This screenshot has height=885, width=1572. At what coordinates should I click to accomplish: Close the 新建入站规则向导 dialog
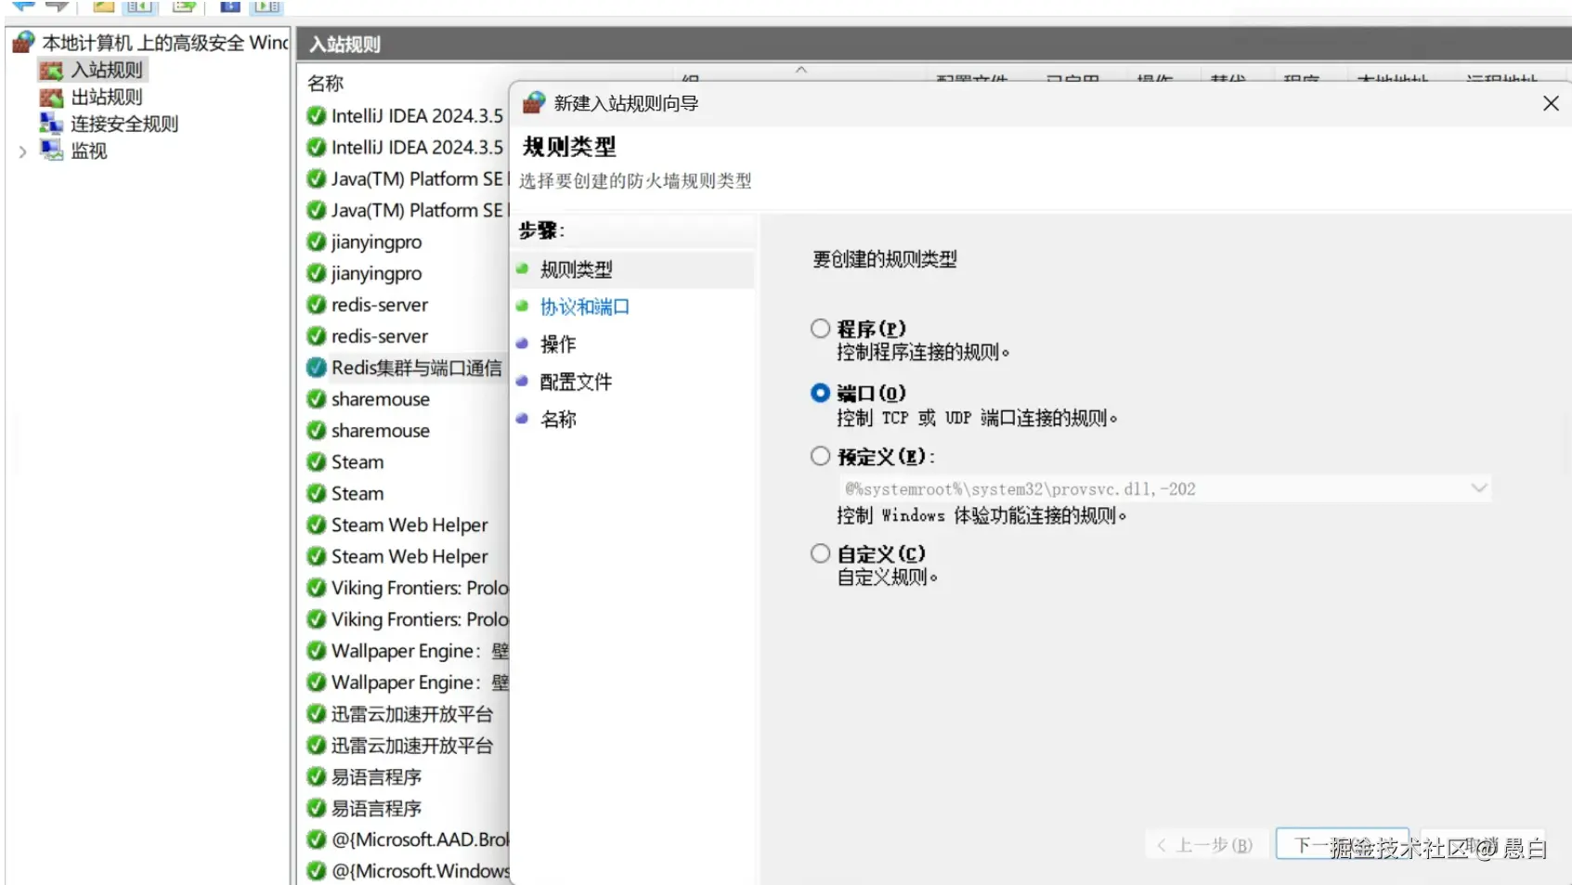point(1551,104)
